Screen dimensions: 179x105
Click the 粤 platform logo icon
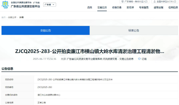5,5
